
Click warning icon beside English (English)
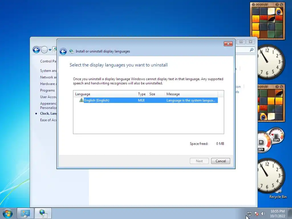81,100
